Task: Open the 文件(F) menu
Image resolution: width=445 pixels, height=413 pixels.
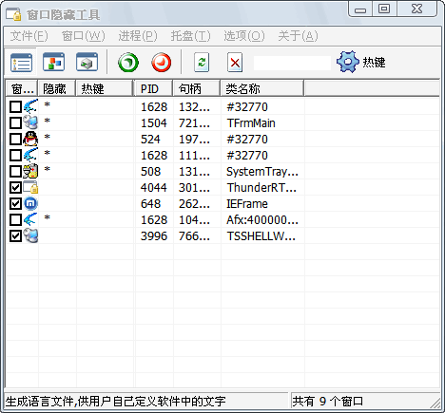Action: (29, 36)
